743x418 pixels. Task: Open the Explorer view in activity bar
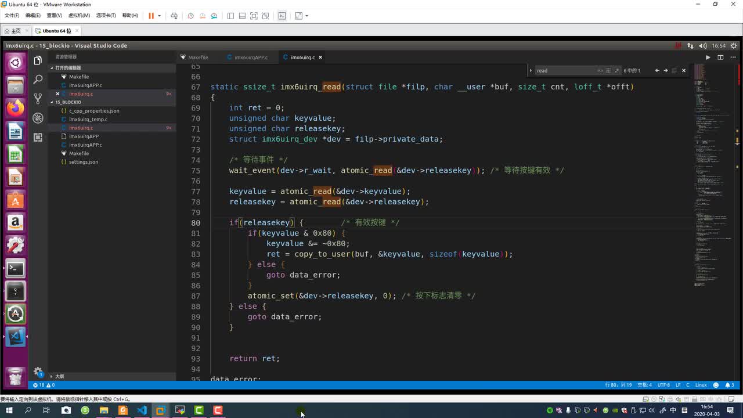point(38,60)
